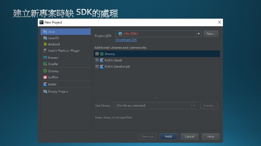This screenshot has height=146, width=261.
Task: Click the Kotlin icon in the left list
Action: point(45,84)
